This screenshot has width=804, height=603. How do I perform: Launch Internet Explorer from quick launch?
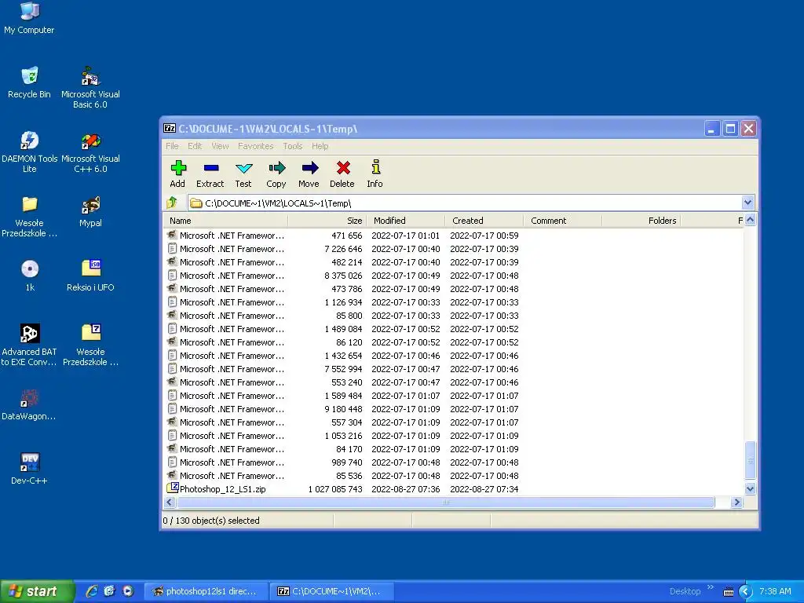point(92,591)
